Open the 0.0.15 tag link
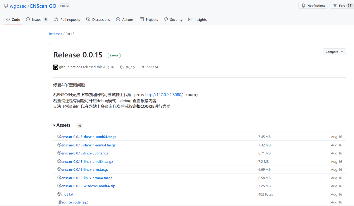 [130, 67]
